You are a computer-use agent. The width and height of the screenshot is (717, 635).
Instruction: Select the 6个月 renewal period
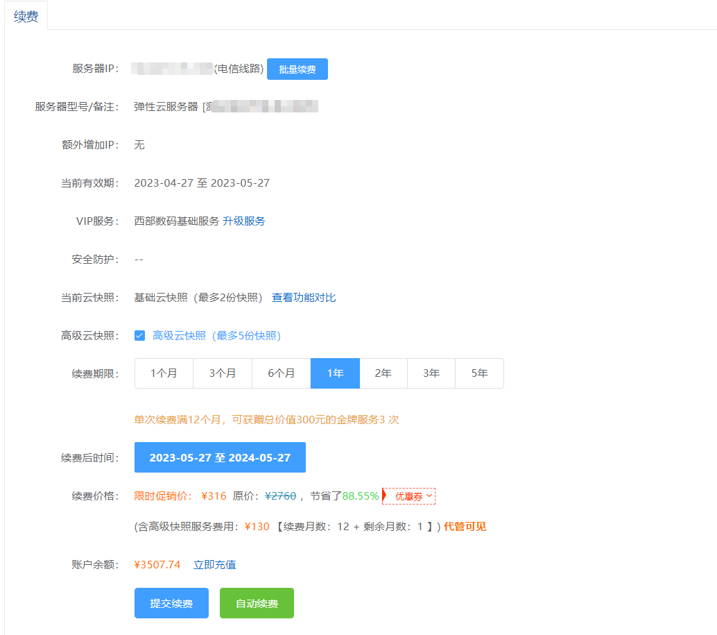point(282,373)
